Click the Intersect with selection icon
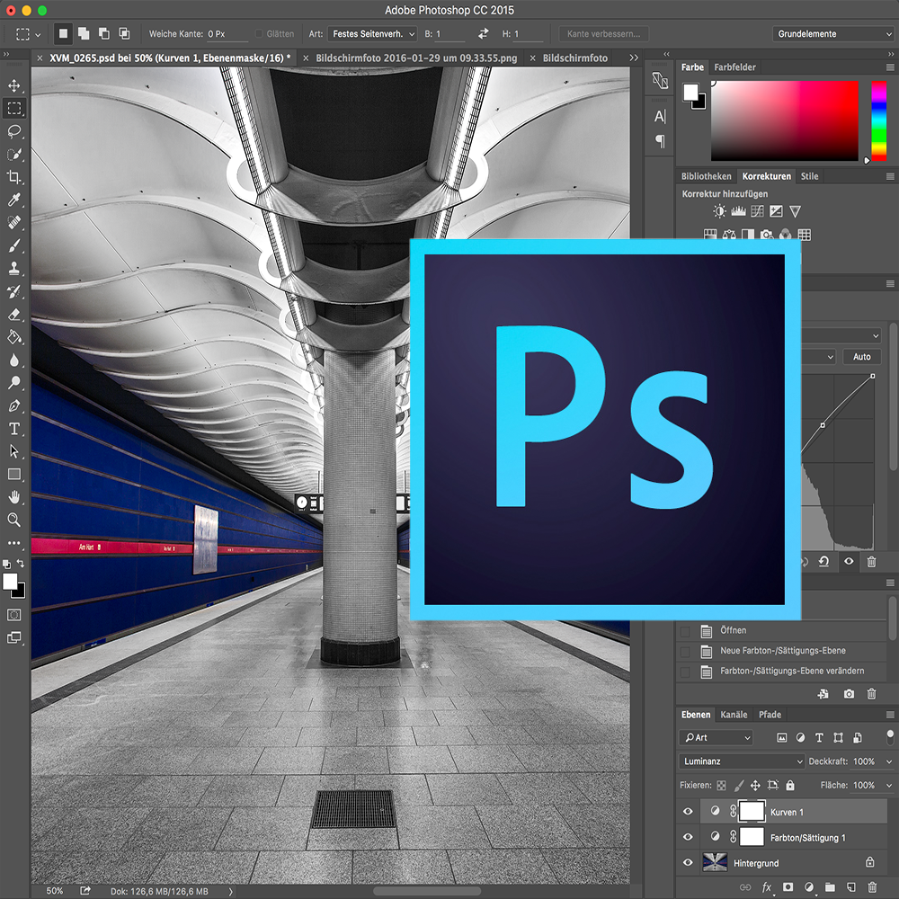 pyautogui.click(x=124, y=34)
